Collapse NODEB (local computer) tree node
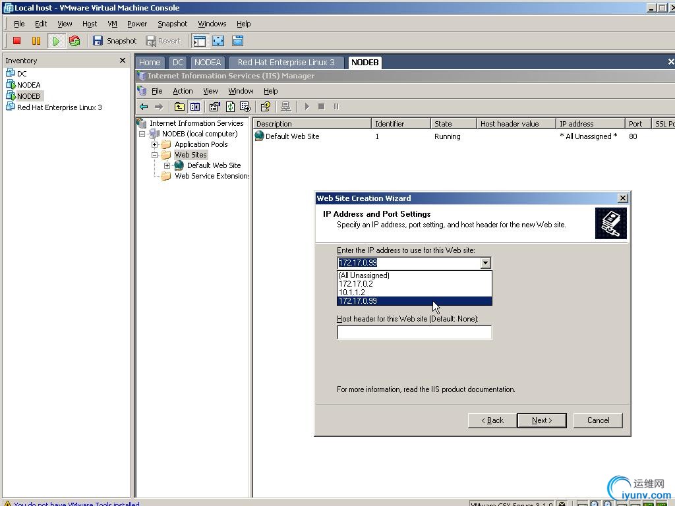This screenshot has height=506, width=675. point(142,134)
